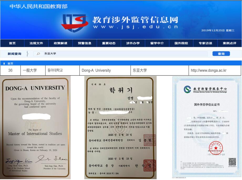
Task: Click the magnifier icon in search field
Action: (x=38, y=54)
